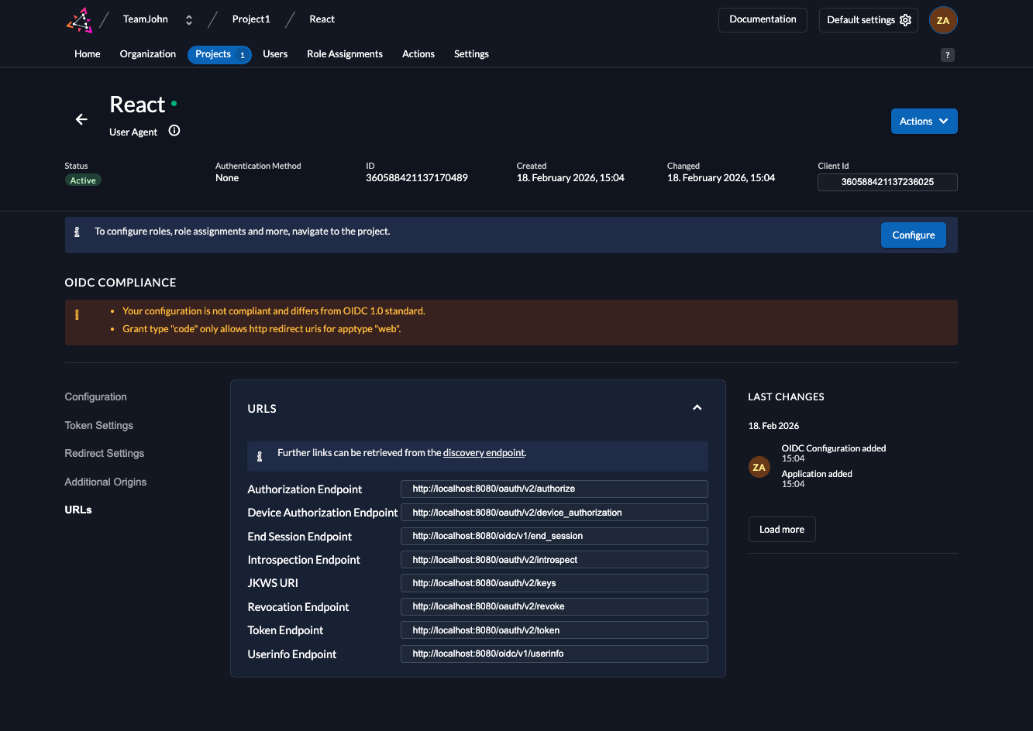The image size is (1033, 731).
Task: Click the Token Endpoint URL field
Action: pos(553,630)
